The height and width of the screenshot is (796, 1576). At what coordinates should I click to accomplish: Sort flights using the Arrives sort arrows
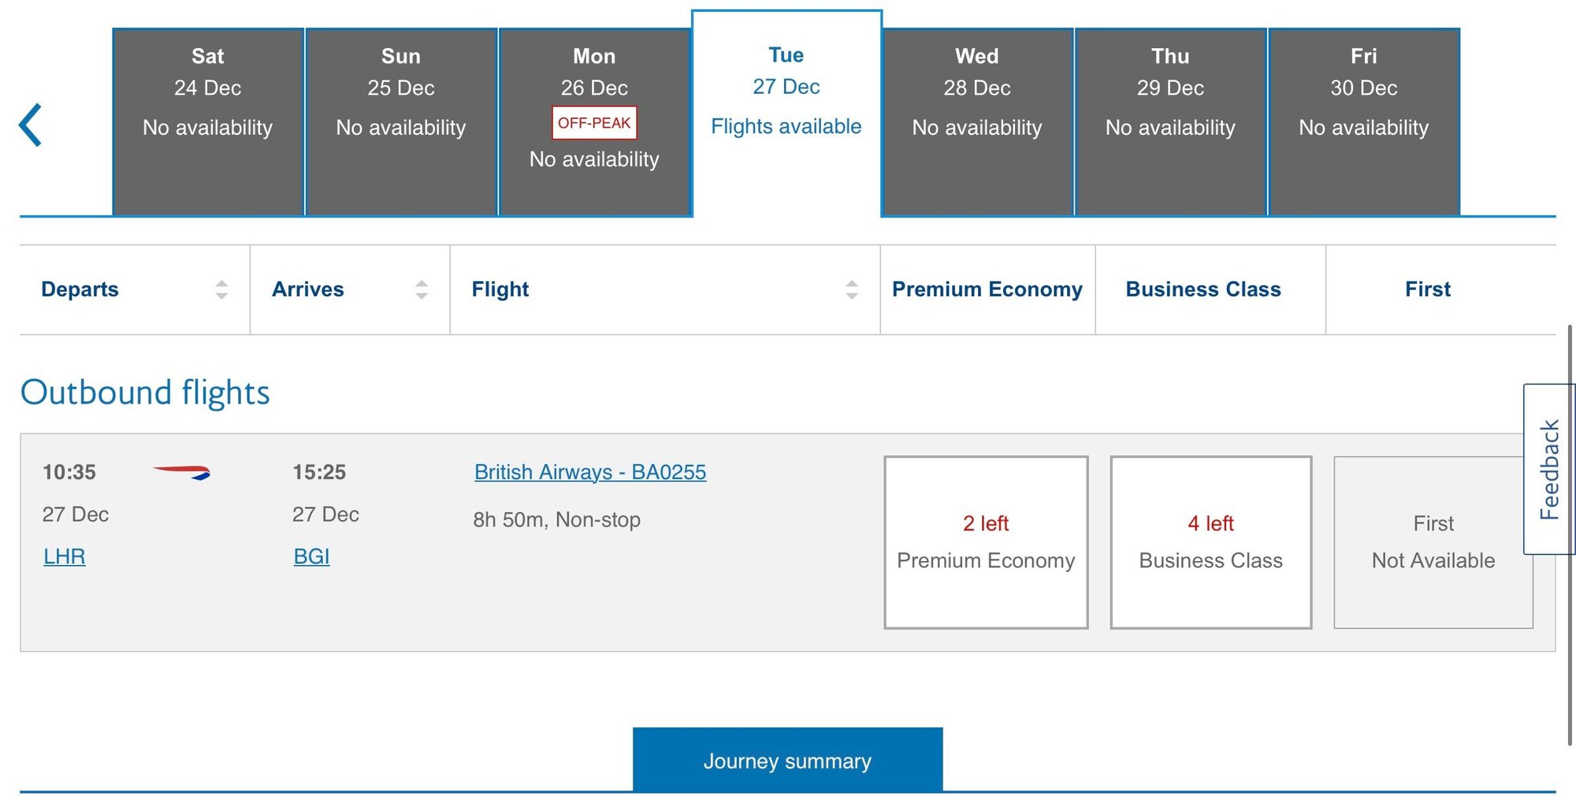[422, 289]
